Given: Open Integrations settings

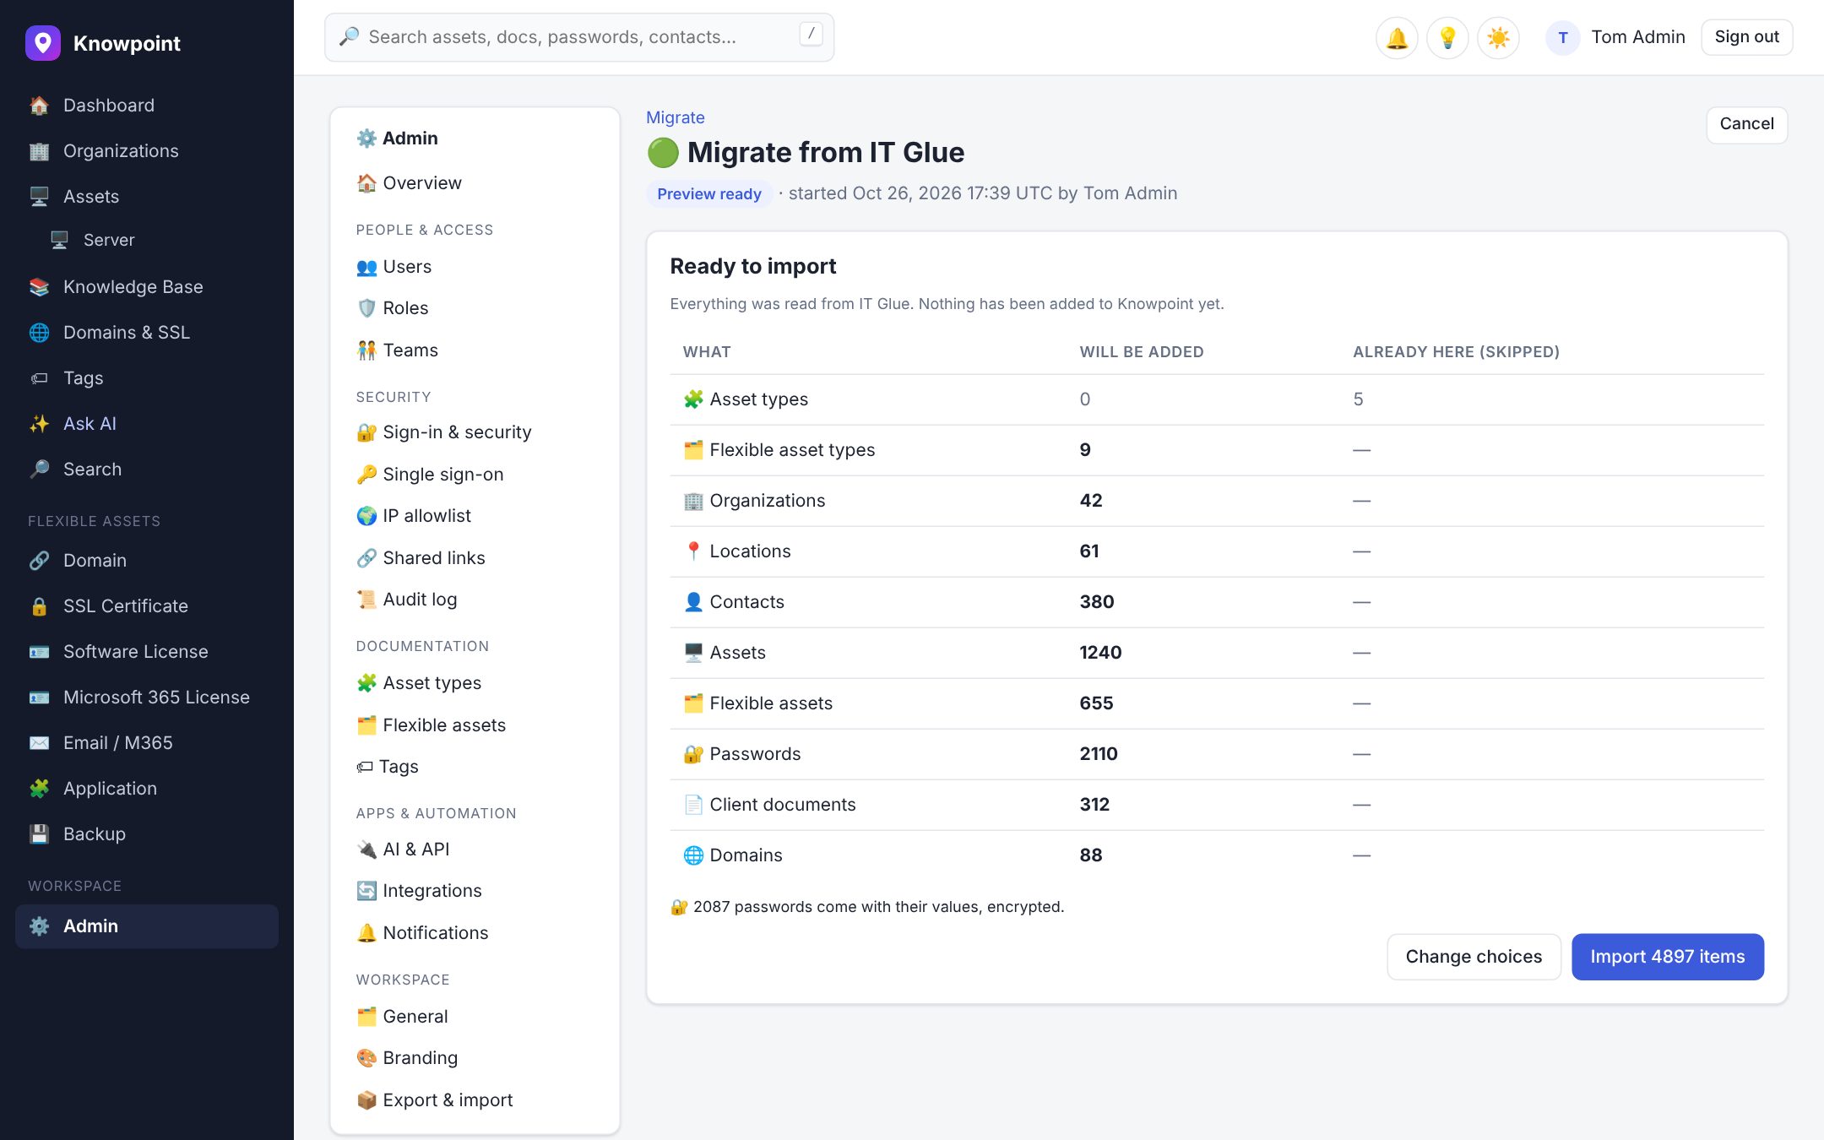Looking at the screenshot, I should (x=475, y=891).
